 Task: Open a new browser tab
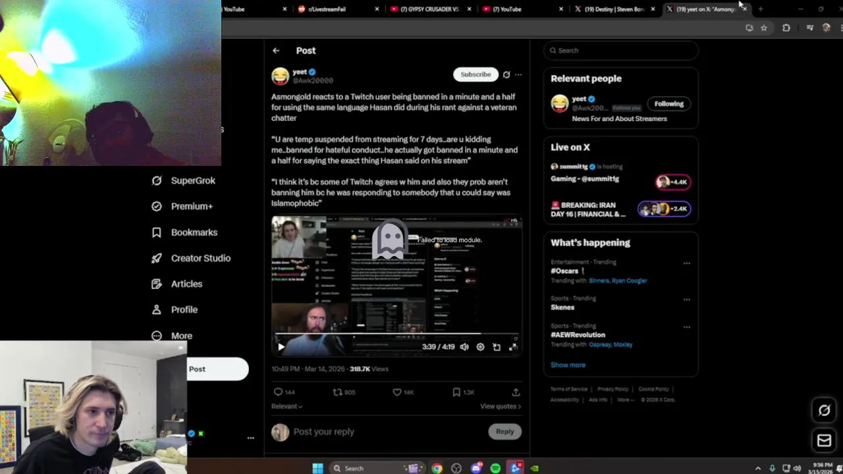click(x=761, y=9)
